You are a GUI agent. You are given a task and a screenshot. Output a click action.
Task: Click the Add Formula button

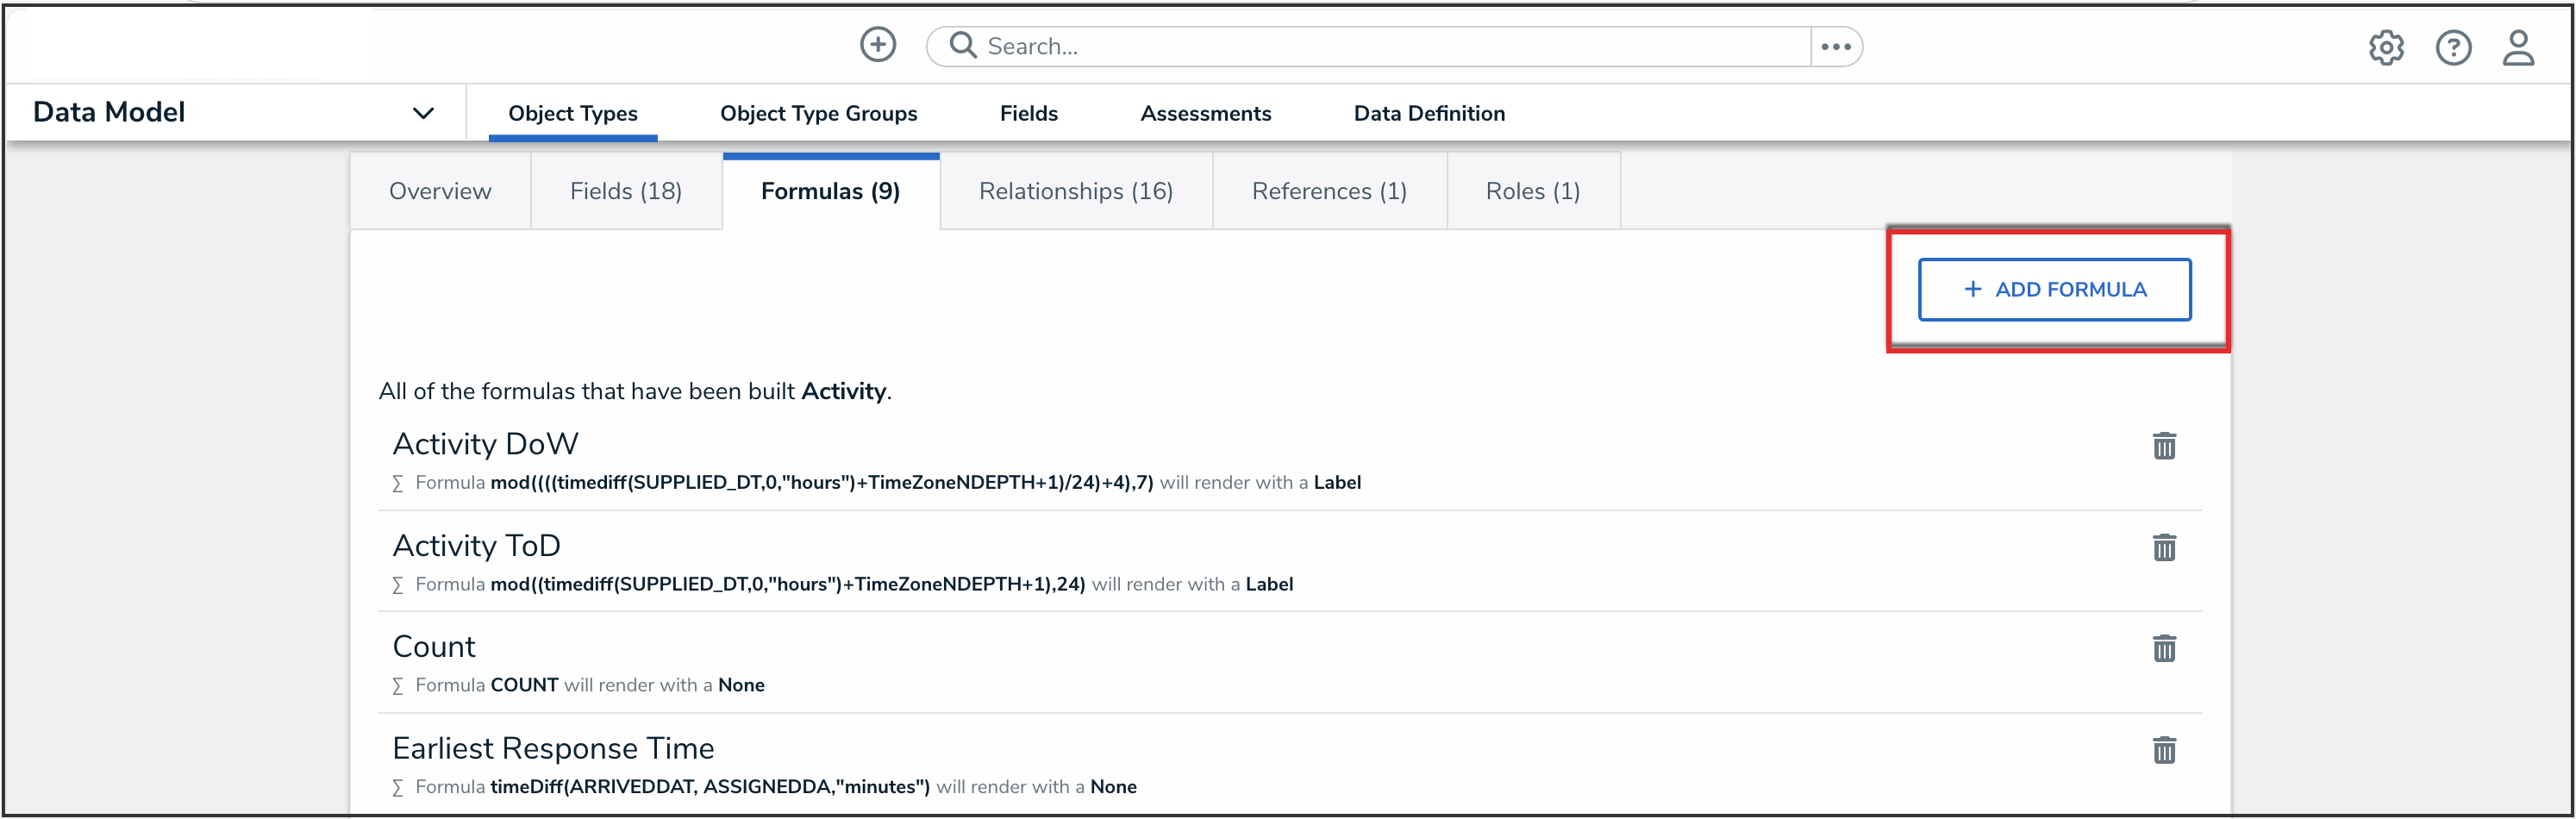pyautogui.click(x=2053, y=290)
